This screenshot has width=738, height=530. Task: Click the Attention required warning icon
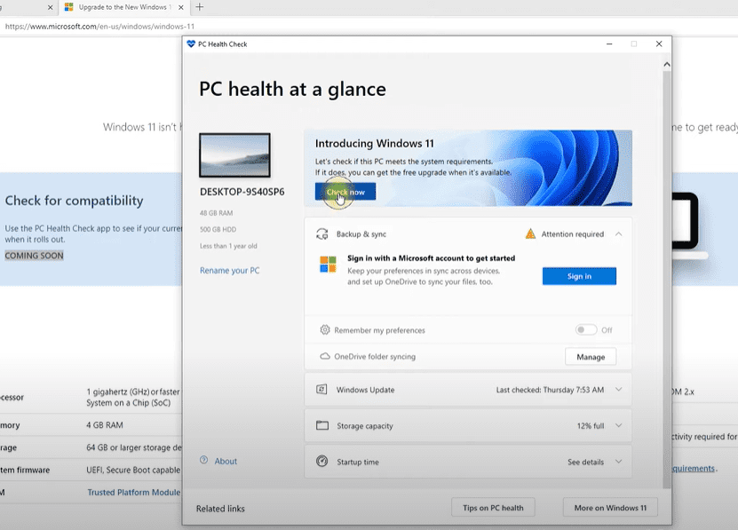[x=530, y=234]
